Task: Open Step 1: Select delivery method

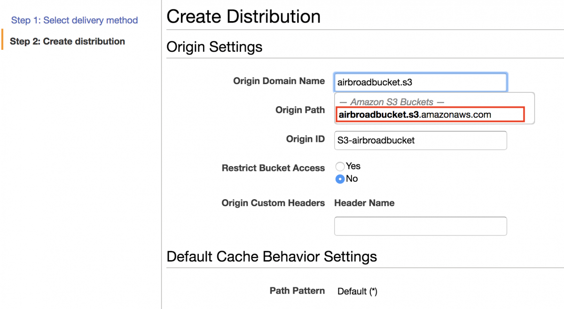Action: (73, 20)
